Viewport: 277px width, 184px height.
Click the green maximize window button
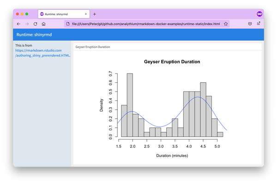(x=27, y=14)
